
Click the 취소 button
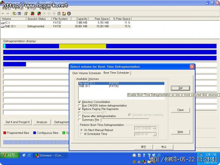pos(164,147)
